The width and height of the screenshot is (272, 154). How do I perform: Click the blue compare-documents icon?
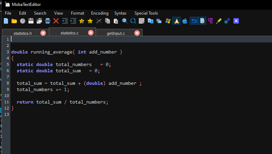click(x=150, y=21)
